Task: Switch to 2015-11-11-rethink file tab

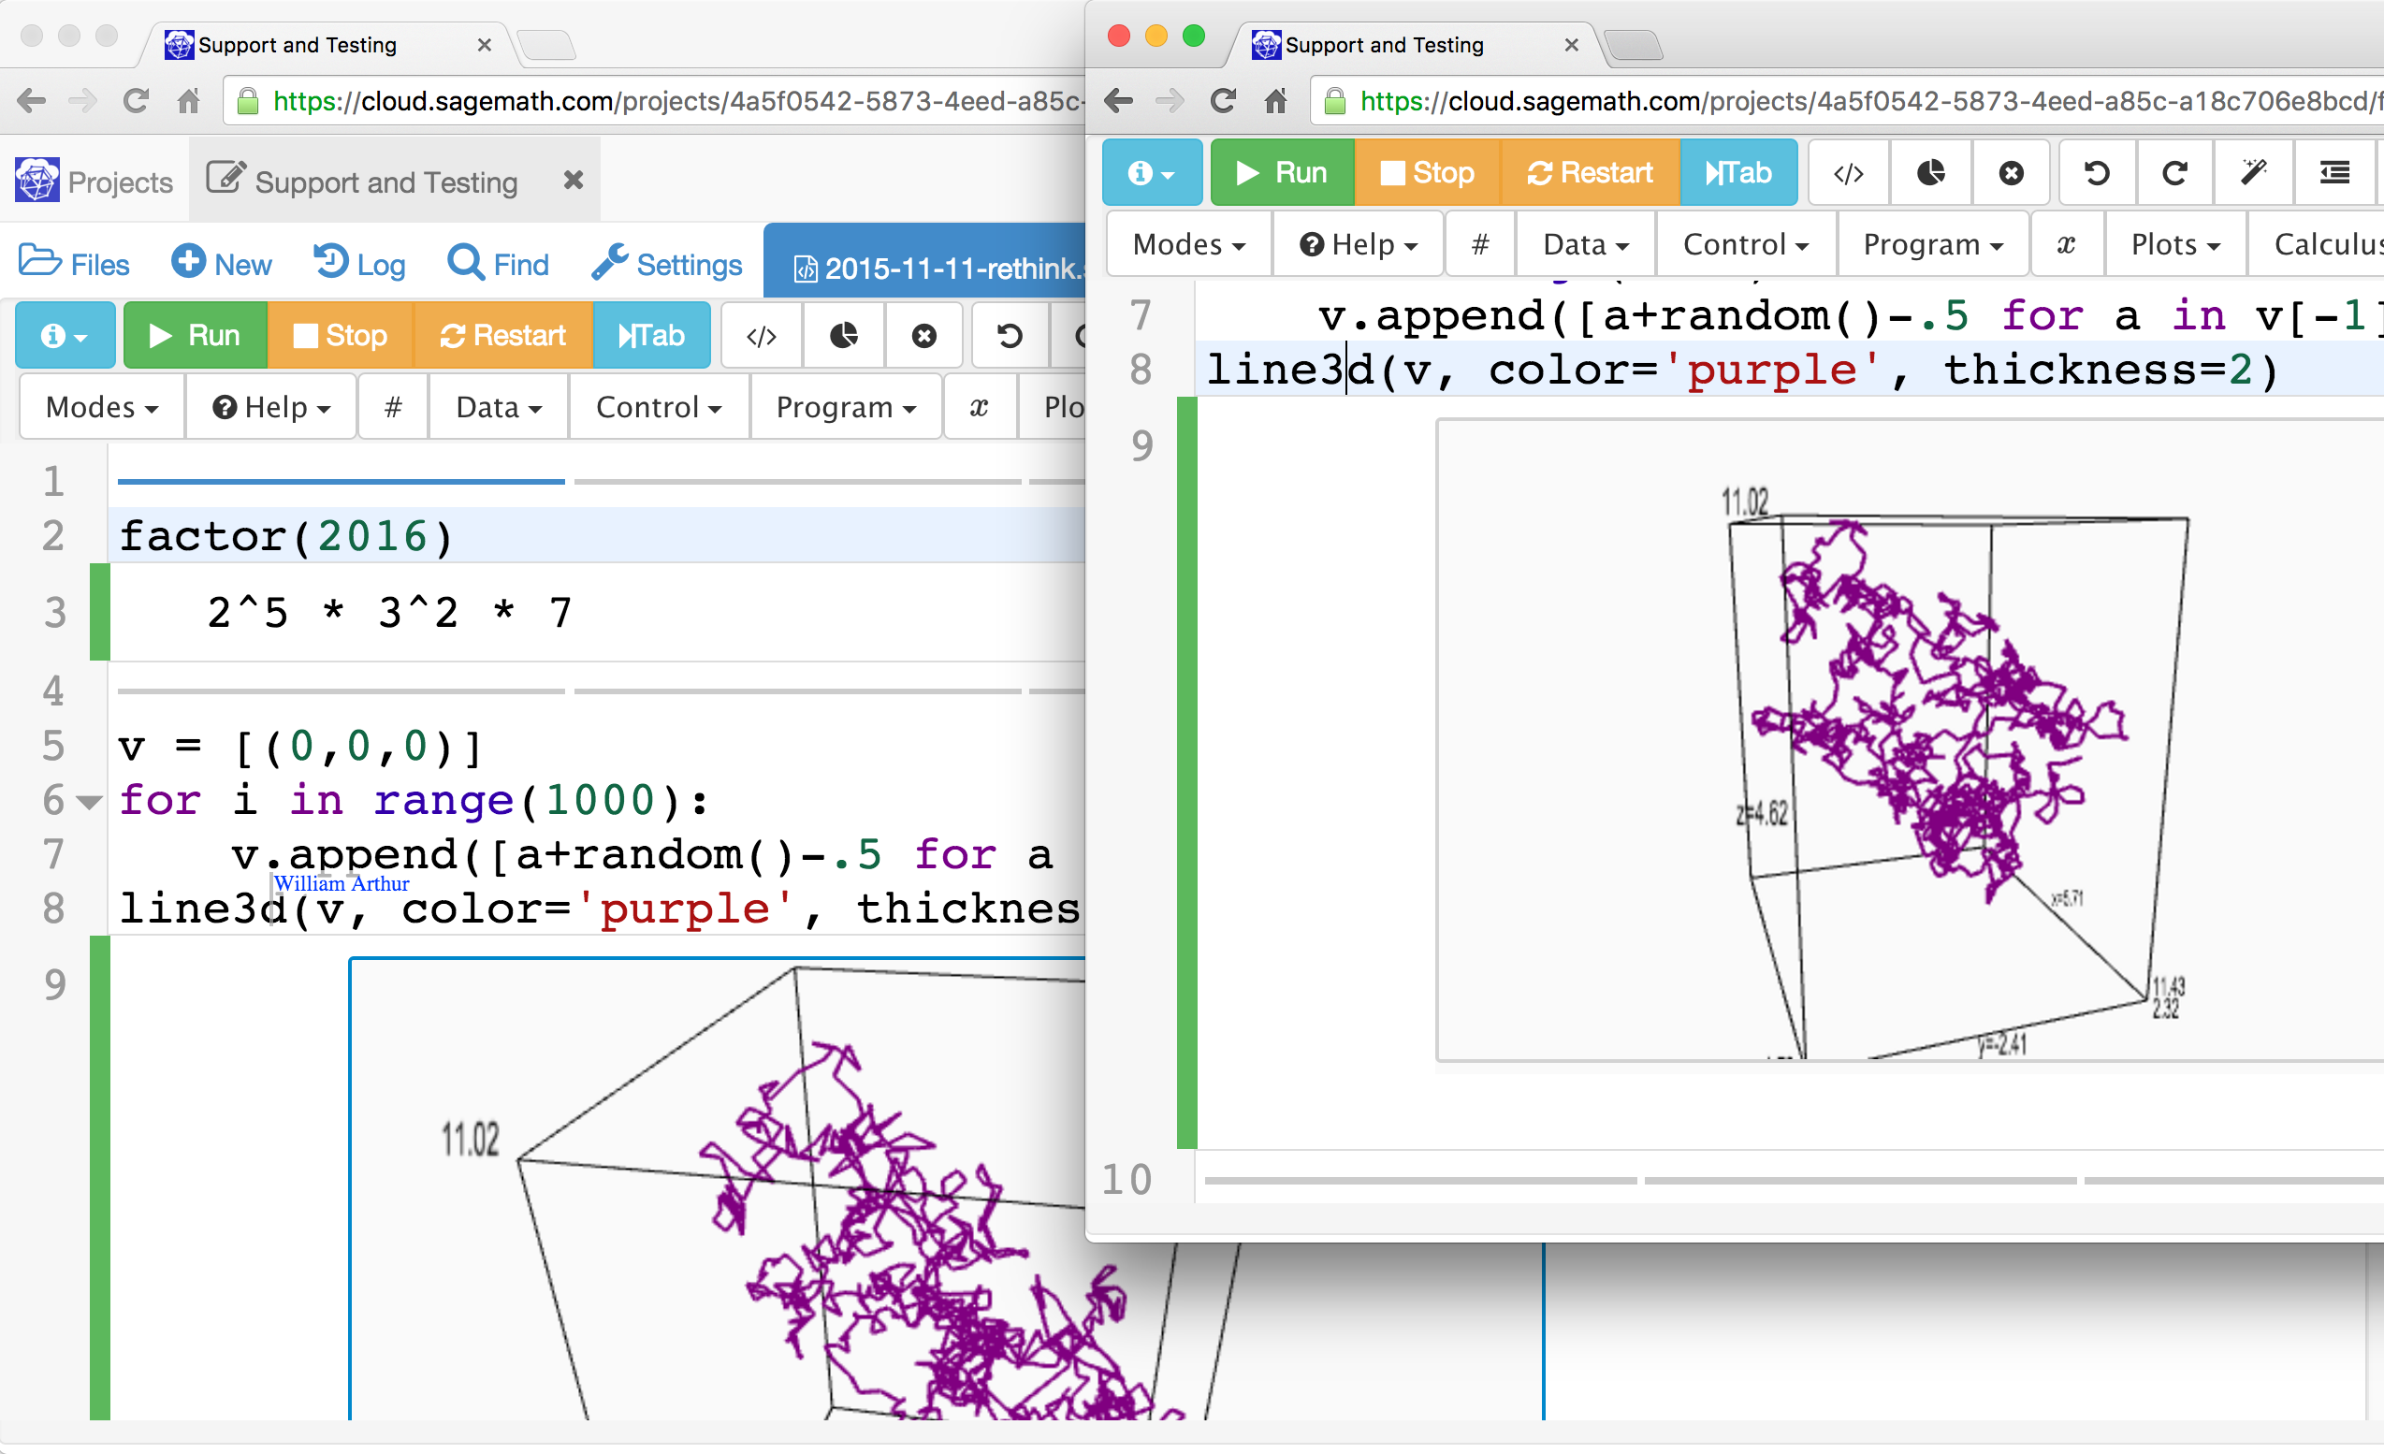Action: click(934, 268)
